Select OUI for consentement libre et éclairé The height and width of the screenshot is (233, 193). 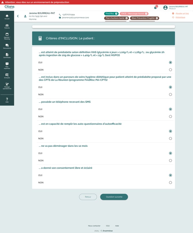(171, 175)
